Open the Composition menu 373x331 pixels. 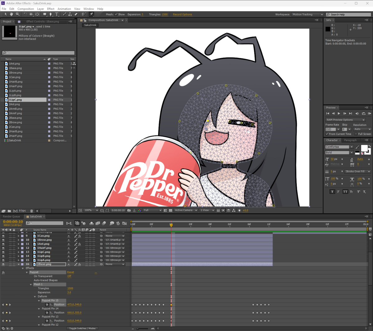pos(26,9)
